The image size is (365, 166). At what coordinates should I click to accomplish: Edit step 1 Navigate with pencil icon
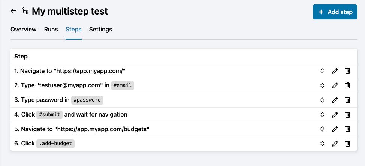[x=335, y=71]
